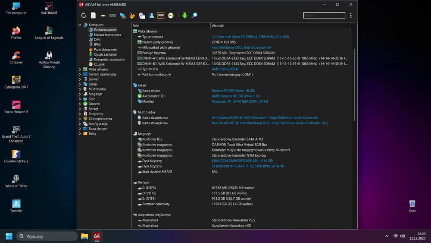Launch the memory benchmark RAM stick icon

click(112, 16)
